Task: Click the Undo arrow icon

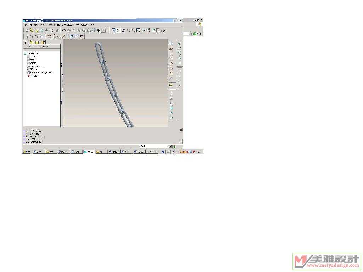Action: [x=64, y=30]
